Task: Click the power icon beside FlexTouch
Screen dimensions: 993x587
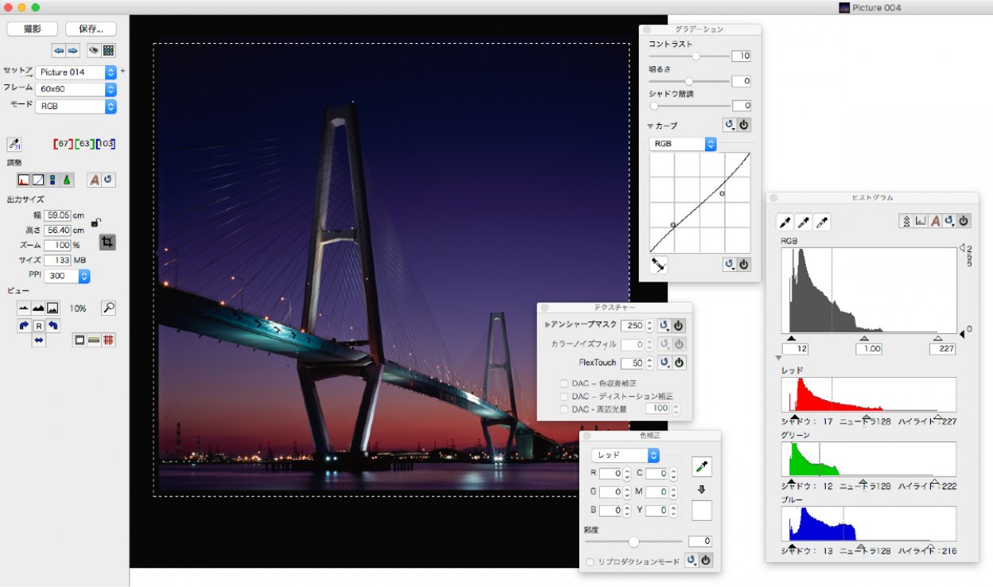Action: click(x=678, y=363)
